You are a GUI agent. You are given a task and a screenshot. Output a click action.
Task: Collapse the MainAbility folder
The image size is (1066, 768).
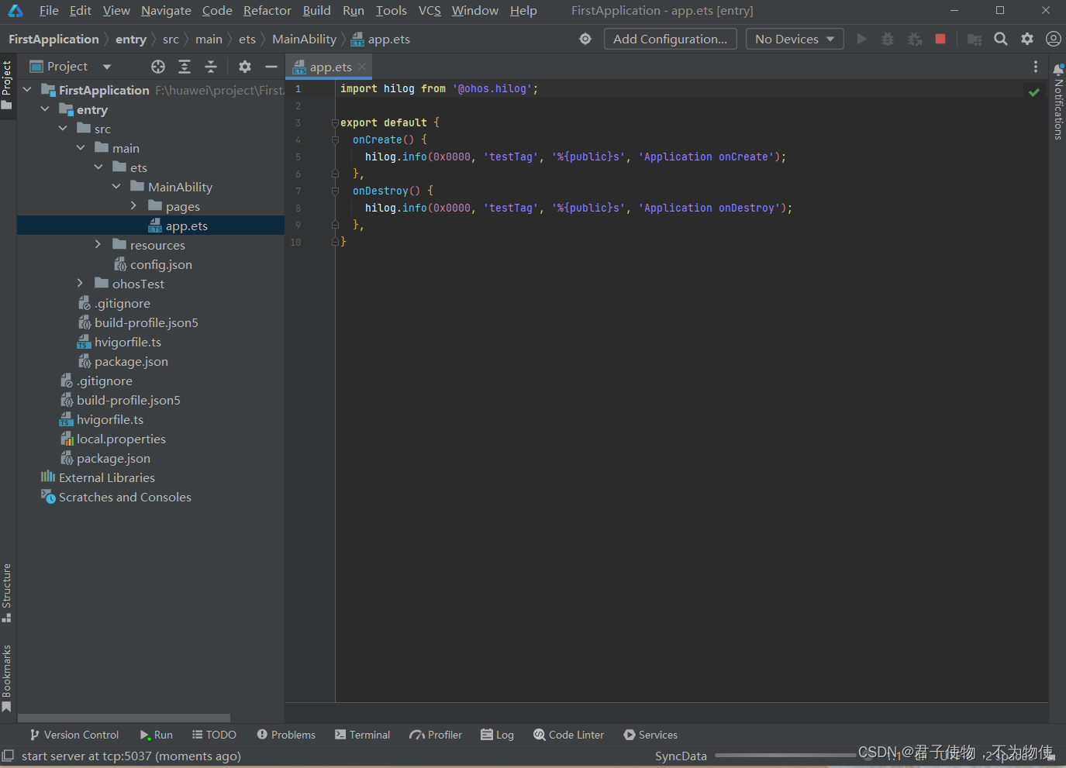point(116,187)
